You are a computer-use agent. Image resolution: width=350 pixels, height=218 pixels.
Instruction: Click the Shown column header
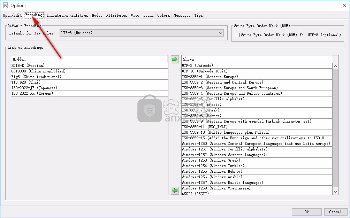click(257, 59)
